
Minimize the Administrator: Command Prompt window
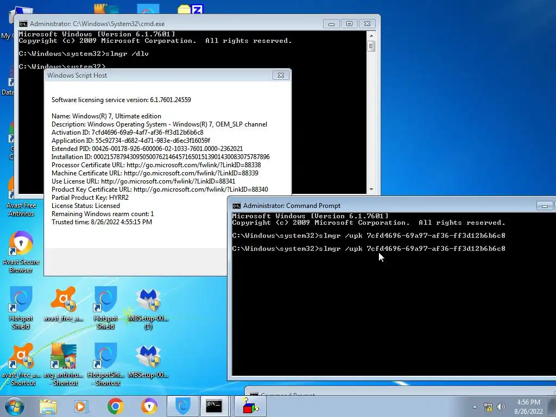click(545, 206)
